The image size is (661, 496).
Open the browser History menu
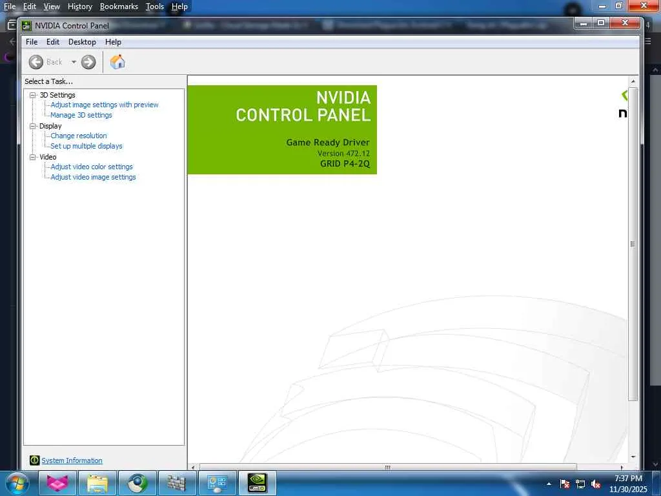79,6
